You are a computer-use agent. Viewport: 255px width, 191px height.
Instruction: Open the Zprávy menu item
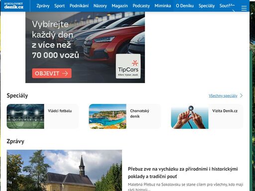tap(43, 6)
